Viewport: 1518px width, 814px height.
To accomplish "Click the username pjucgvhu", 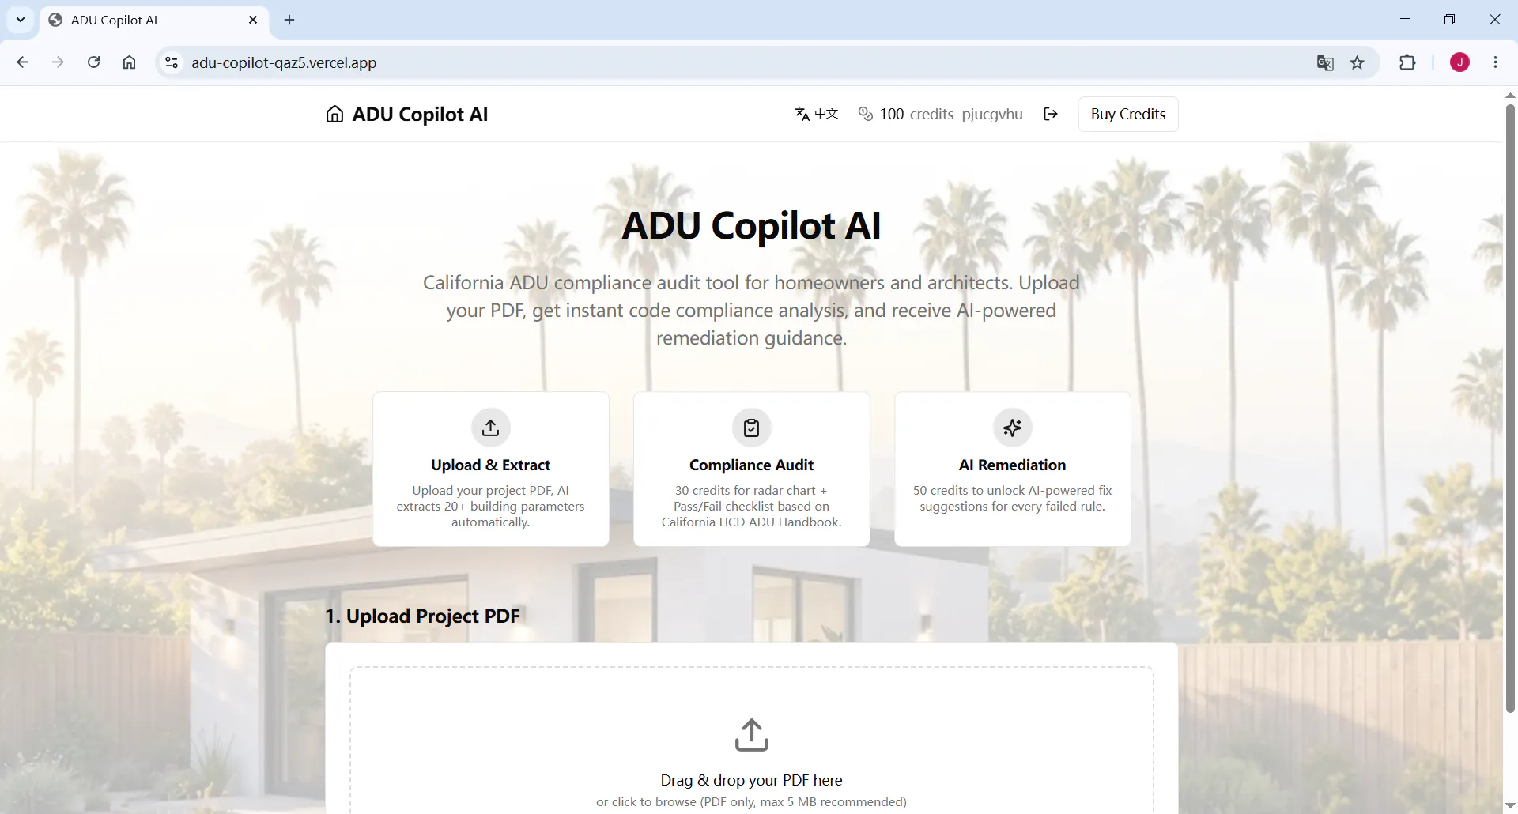I will click(992, 114).
